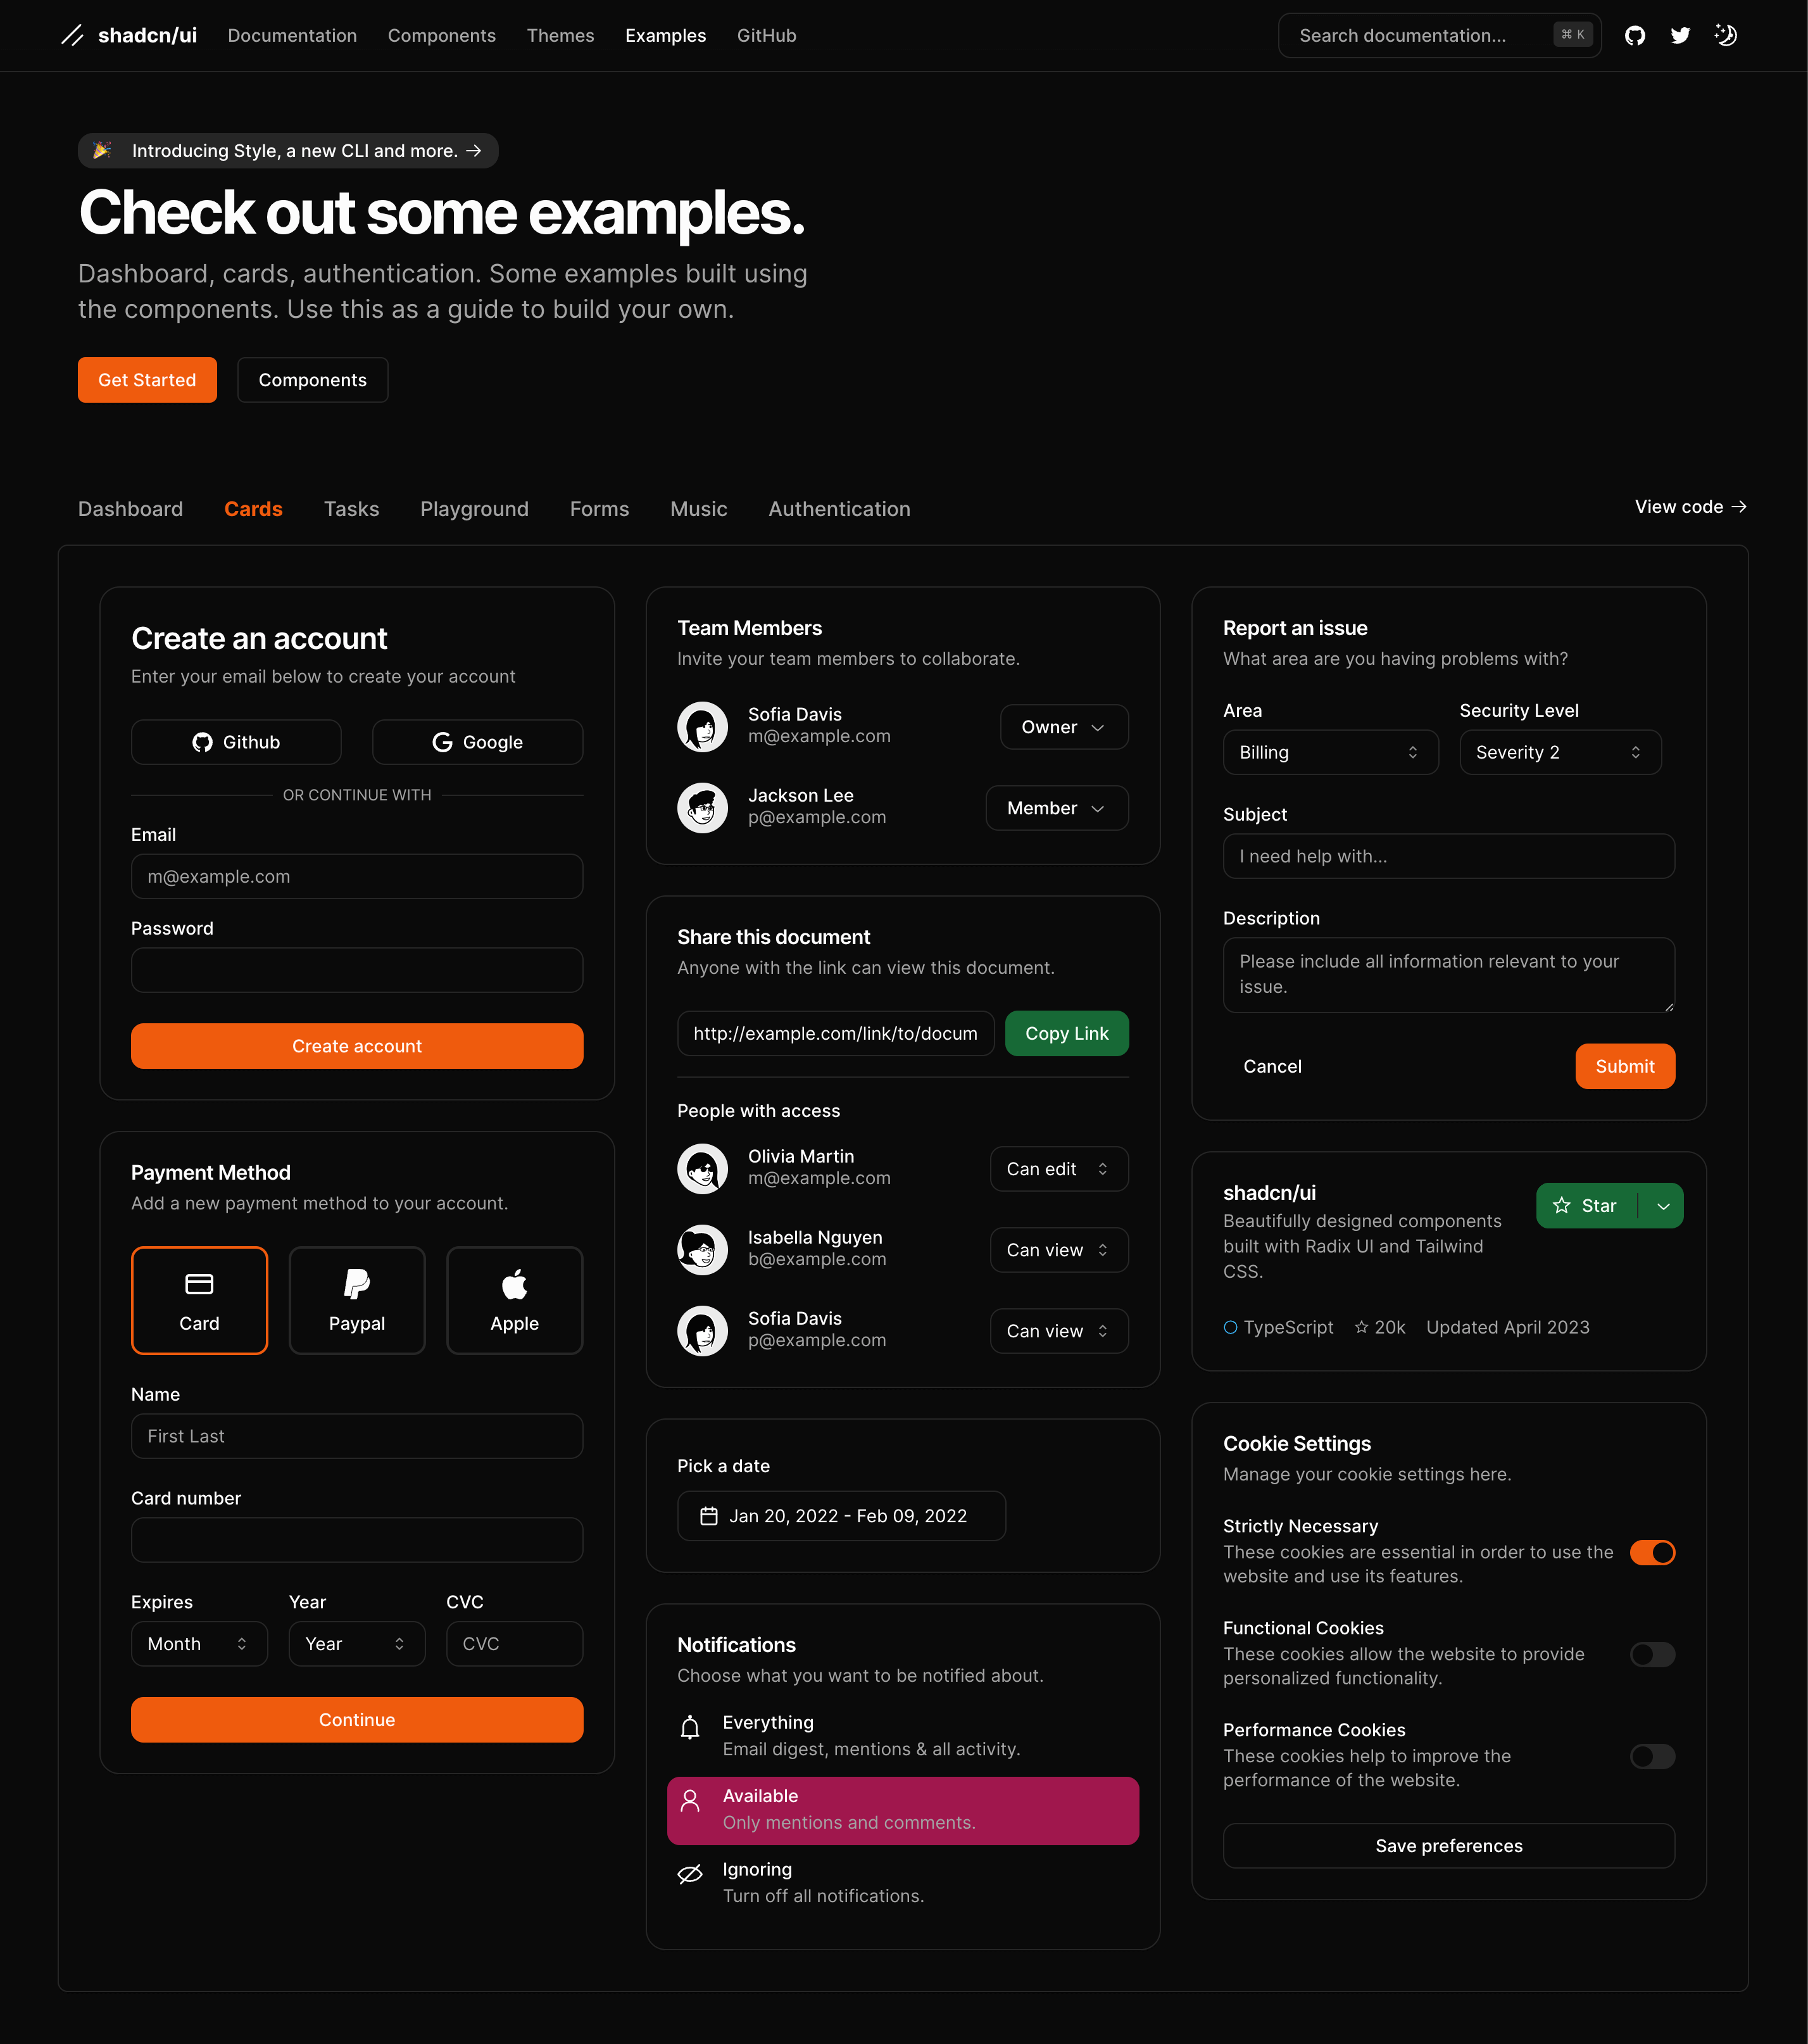Switch to the Playground tab
The width and height of the screenshot is (1808, 2044).
tap(474, 509)
